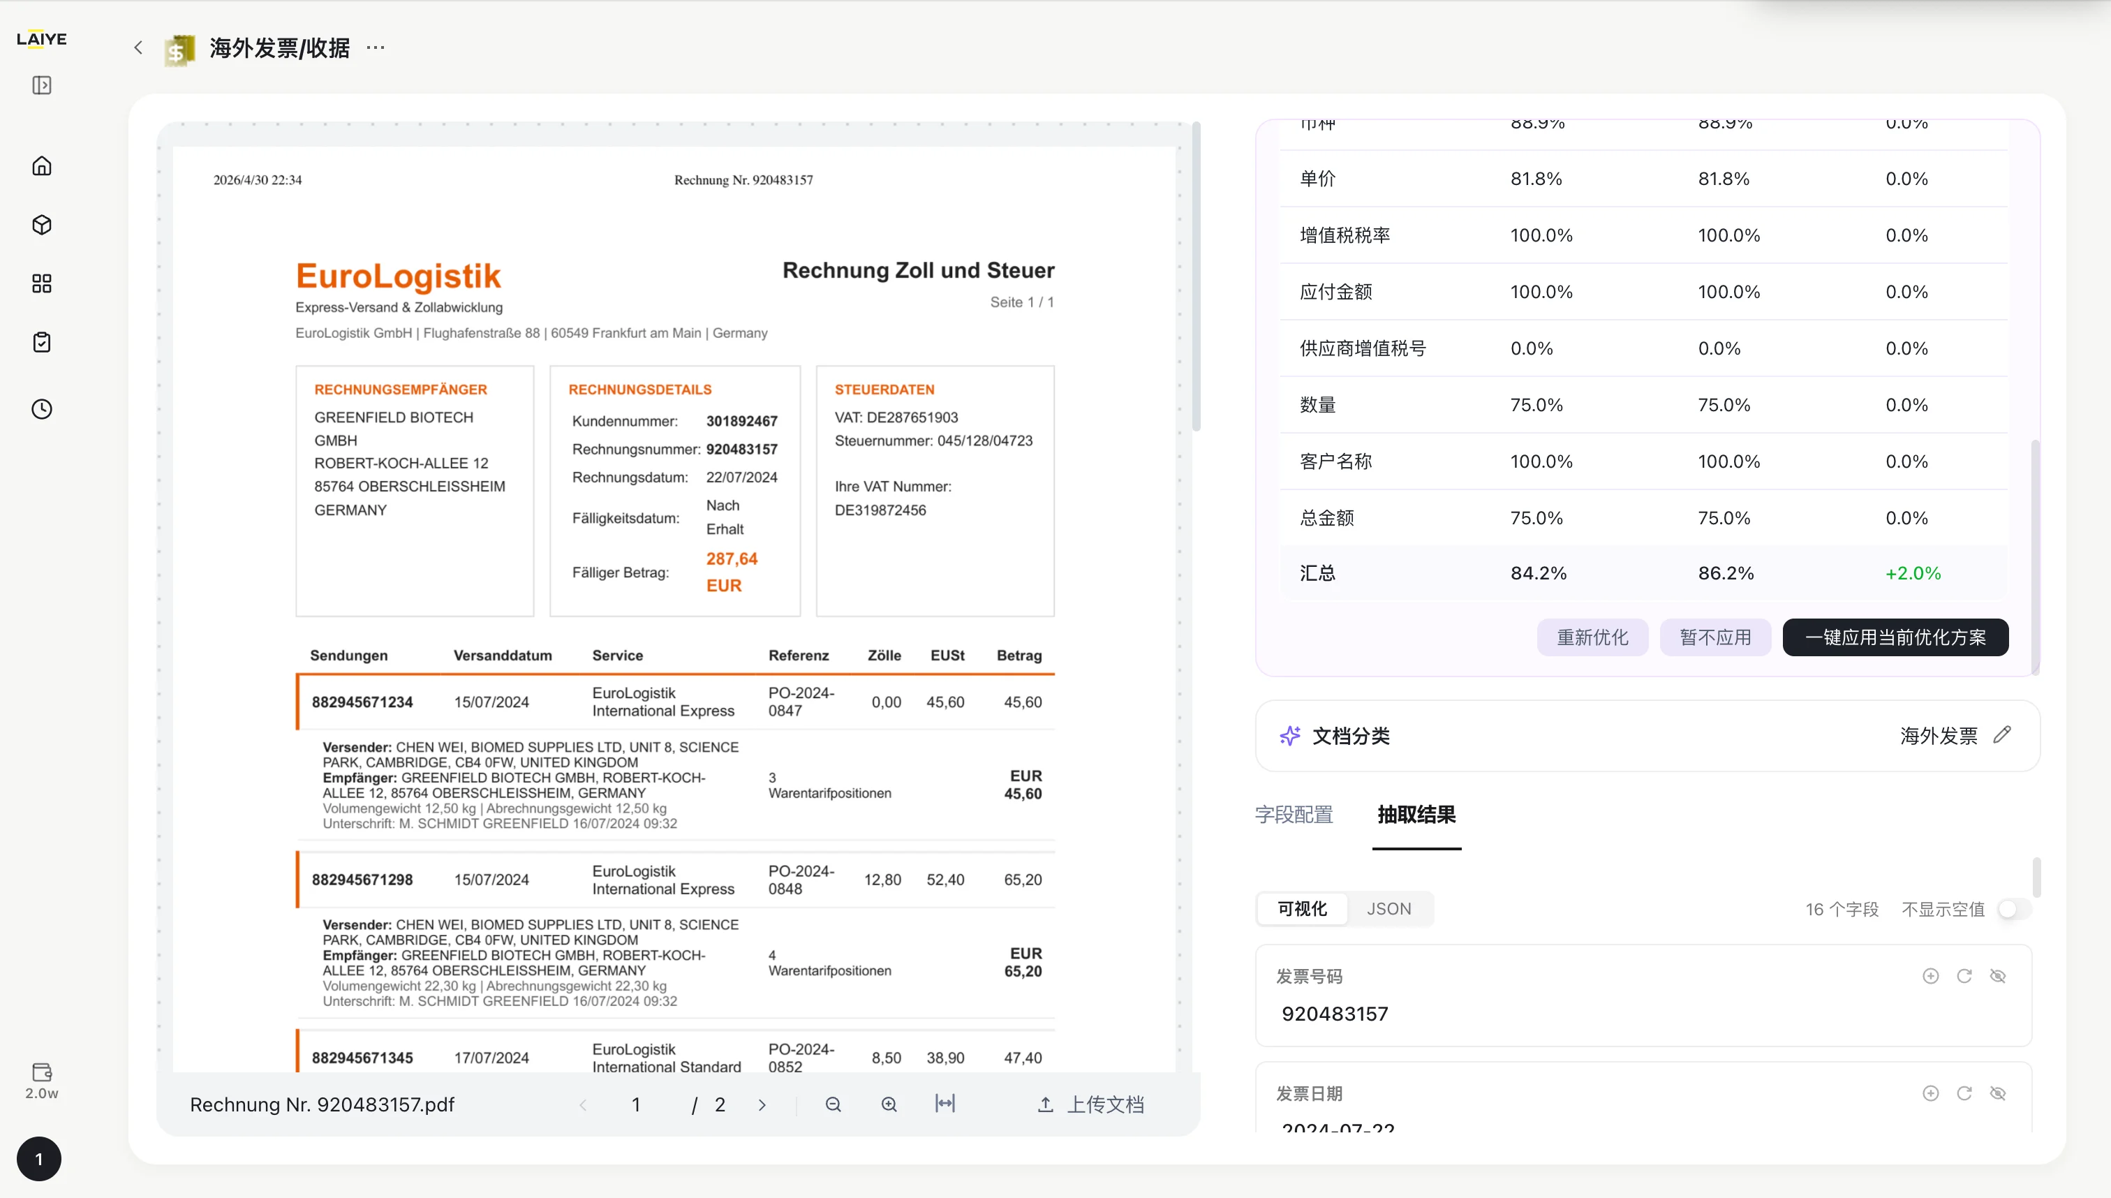This screenshot has width=2111, height=1198.
Task: Click the document preview vertical scrollbar
Action: [x=1197, y=276]
